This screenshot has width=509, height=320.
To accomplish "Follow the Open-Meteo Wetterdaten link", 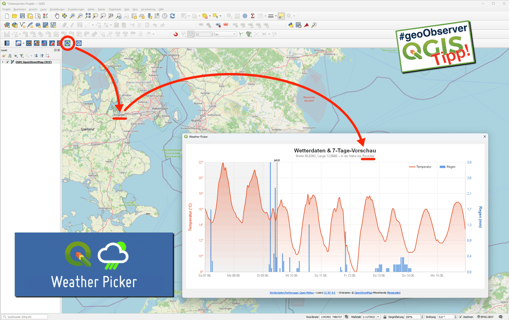I will (x=292, y=293).
